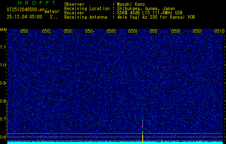Click the 0510 time axis label

219,31
